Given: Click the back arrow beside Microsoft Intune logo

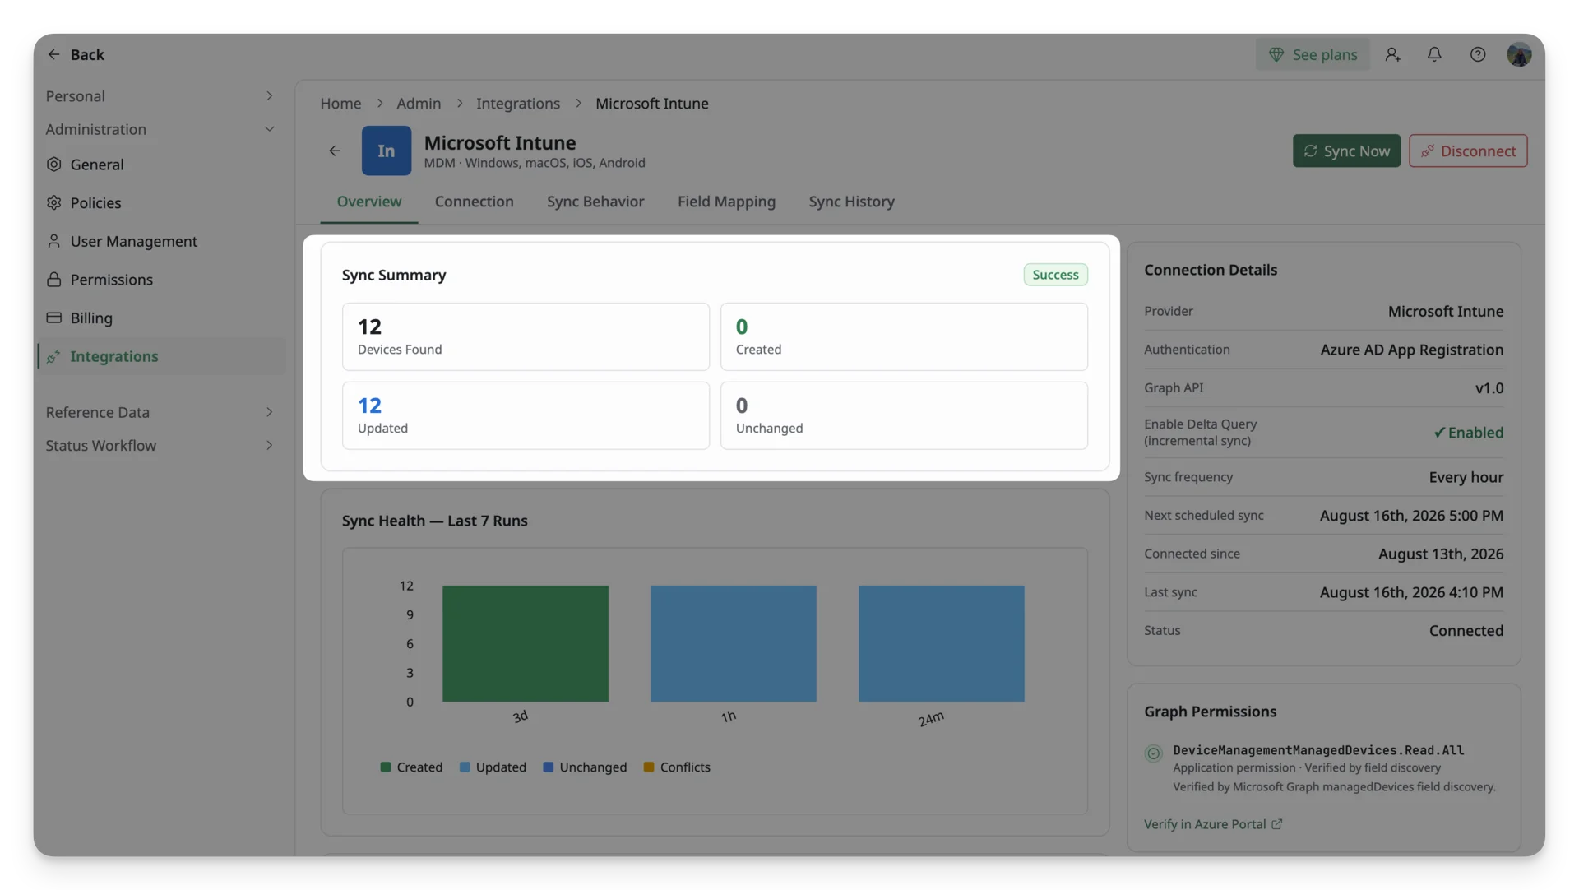Looking at the screenshot, I should 335,151.
